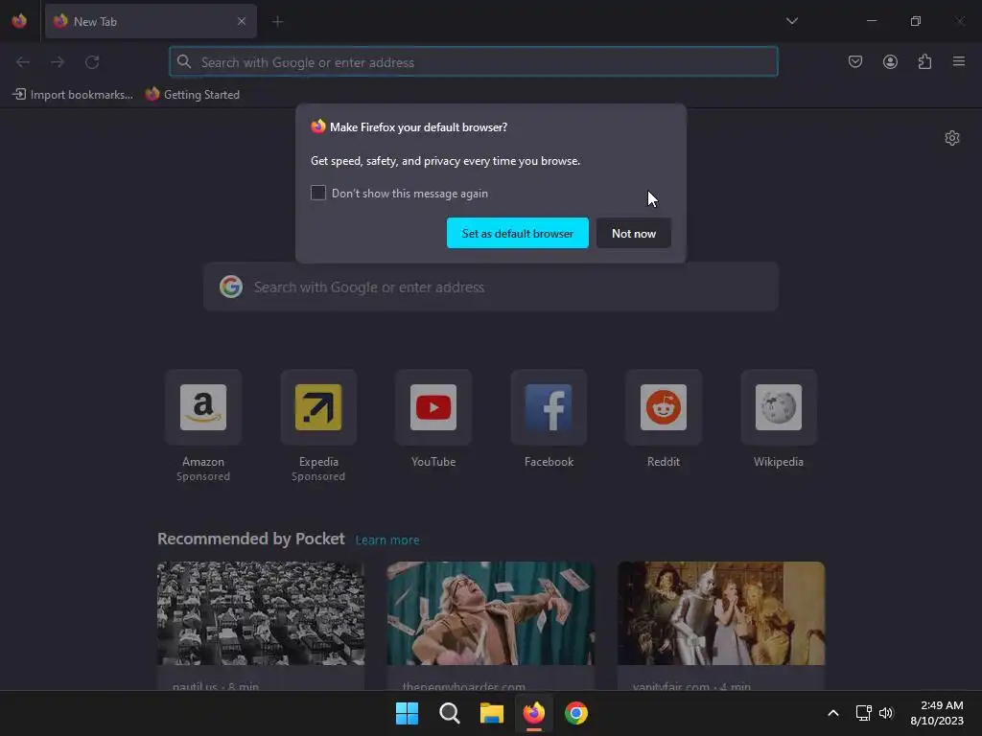Image resolution: width=982 pixels, height=736 pixels.
Task: Open the application hamburger menu
Action: (x=959, y=61)
